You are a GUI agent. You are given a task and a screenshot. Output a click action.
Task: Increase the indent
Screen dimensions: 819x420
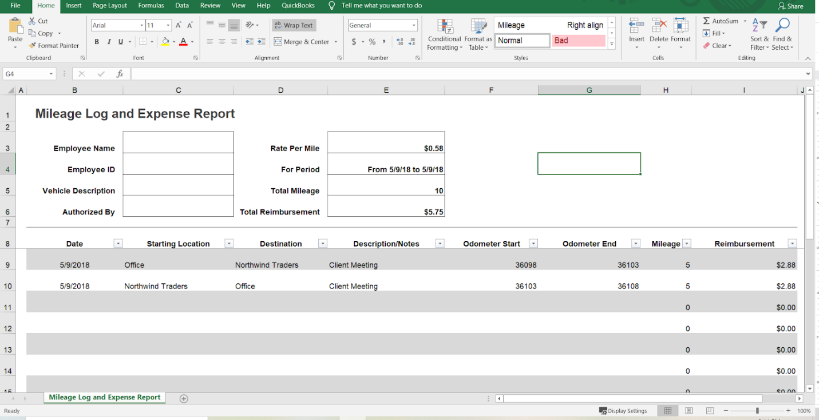(x=262, y=42)
